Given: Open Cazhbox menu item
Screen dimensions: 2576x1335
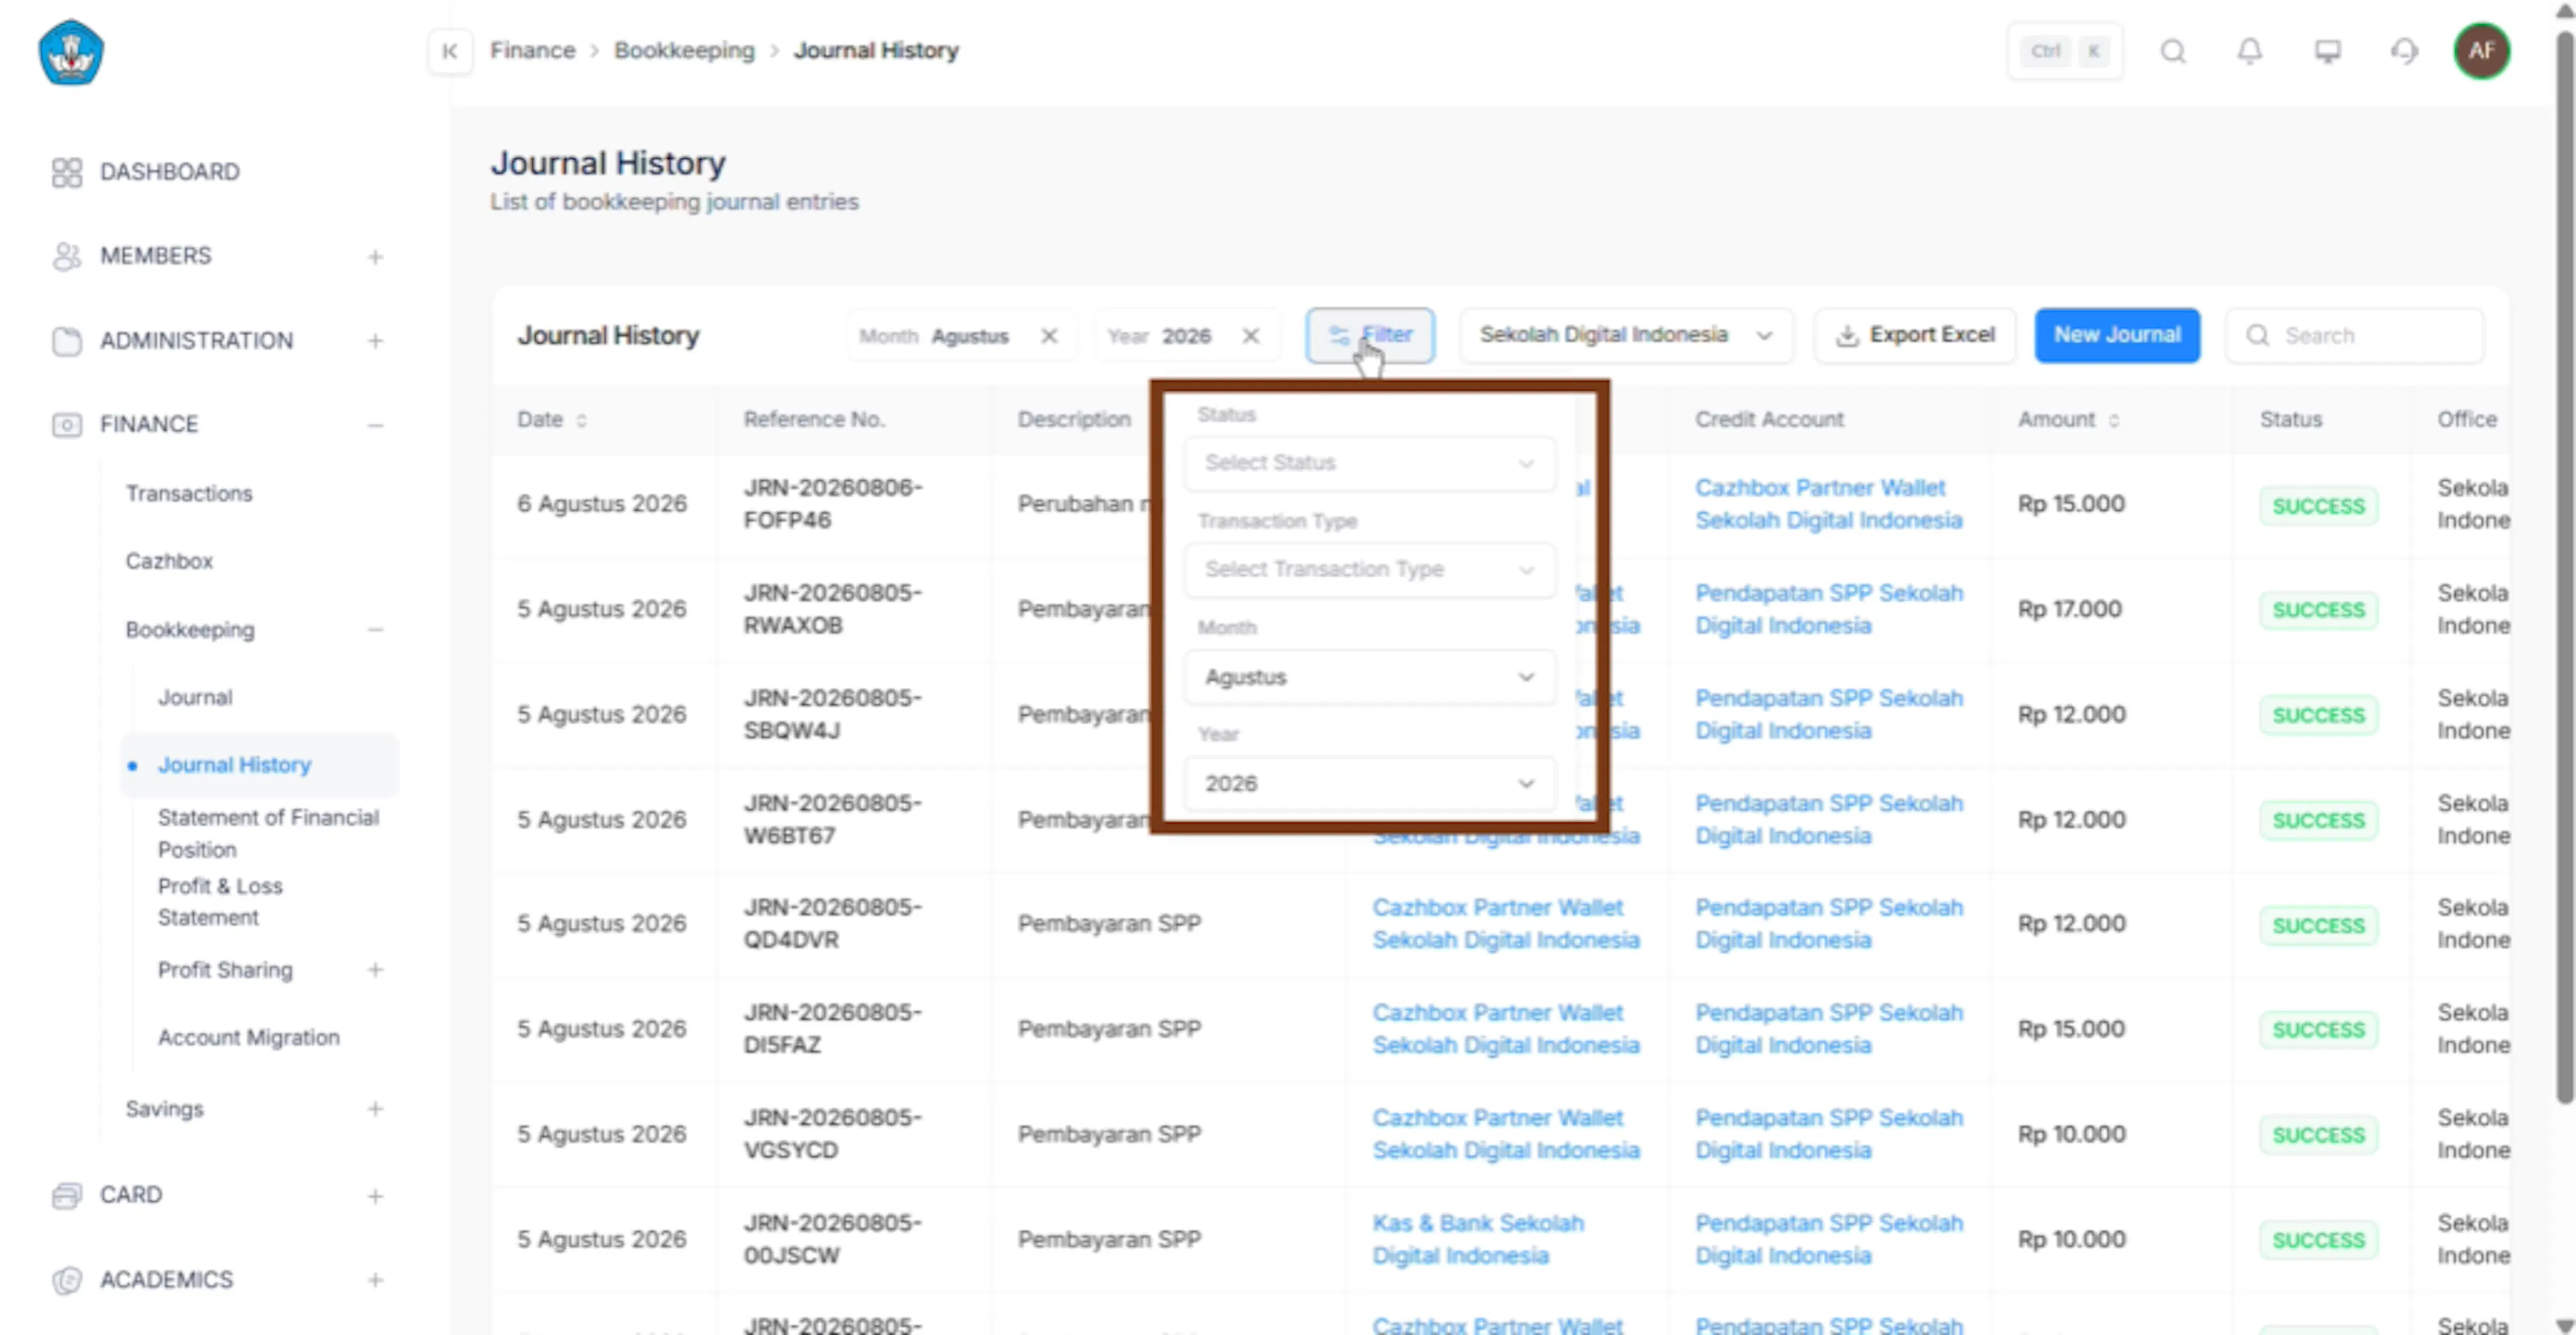Looking at the screenshot, I should click(169, 562).
